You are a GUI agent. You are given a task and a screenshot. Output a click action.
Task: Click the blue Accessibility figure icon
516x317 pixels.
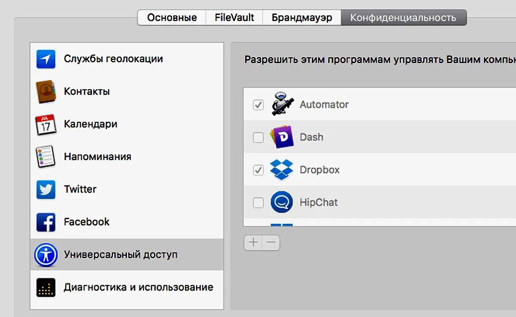[46, 255]
